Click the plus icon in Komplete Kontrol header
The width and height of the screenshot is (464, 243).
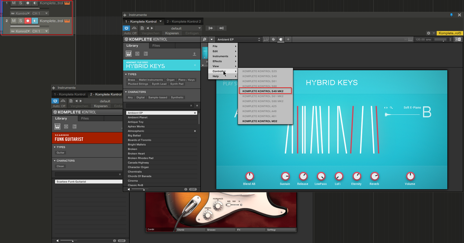click(288, 39)
